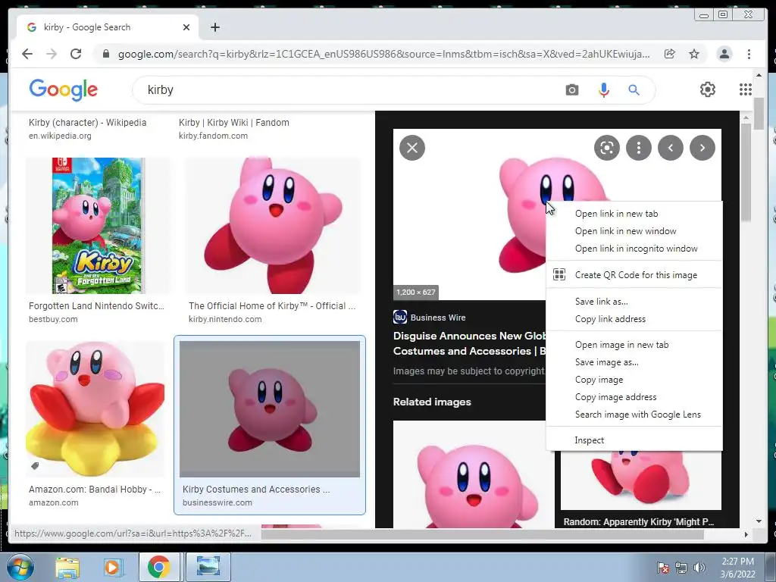The width and height of the screenshot is (776, 582).
Task: Click the horizontal scrollbar at bottom
Action: (483, 534)
